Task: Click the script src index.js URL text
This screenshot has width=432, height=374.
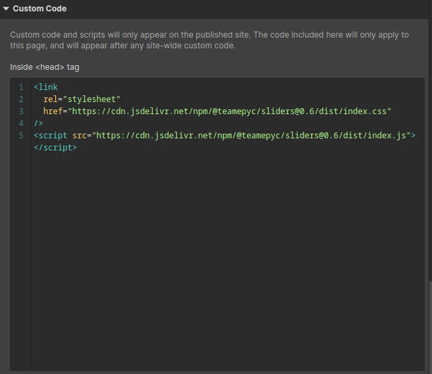Action: tap(251, 136)
